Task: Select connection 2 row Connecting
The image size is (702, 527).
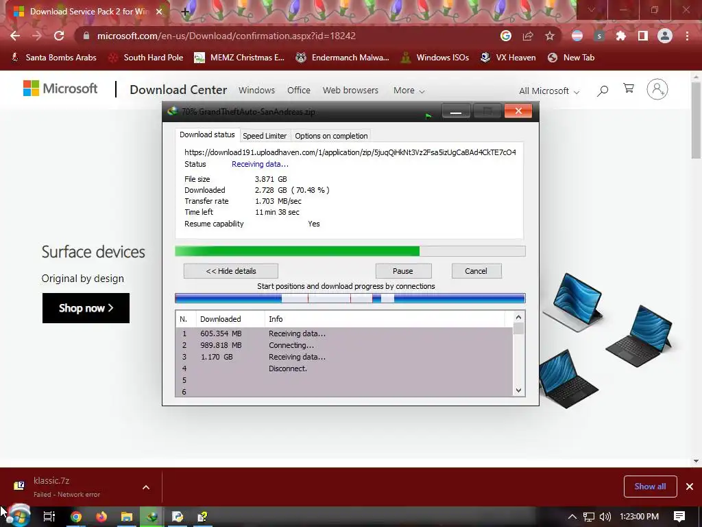Action: tap(344, 345)
